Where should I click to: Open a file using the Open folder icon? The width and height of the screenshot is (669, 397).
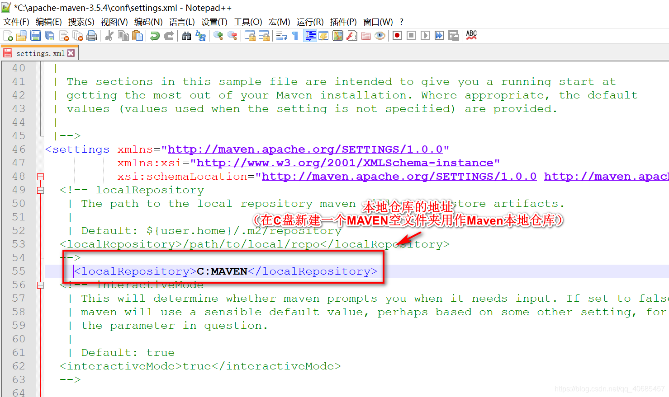point(22,36)
